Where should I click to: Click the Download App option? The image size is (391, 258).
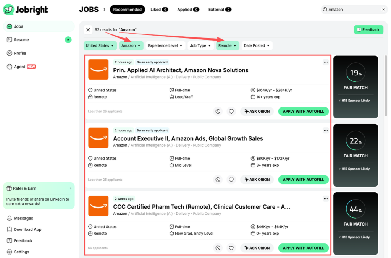tap(25, 229)
